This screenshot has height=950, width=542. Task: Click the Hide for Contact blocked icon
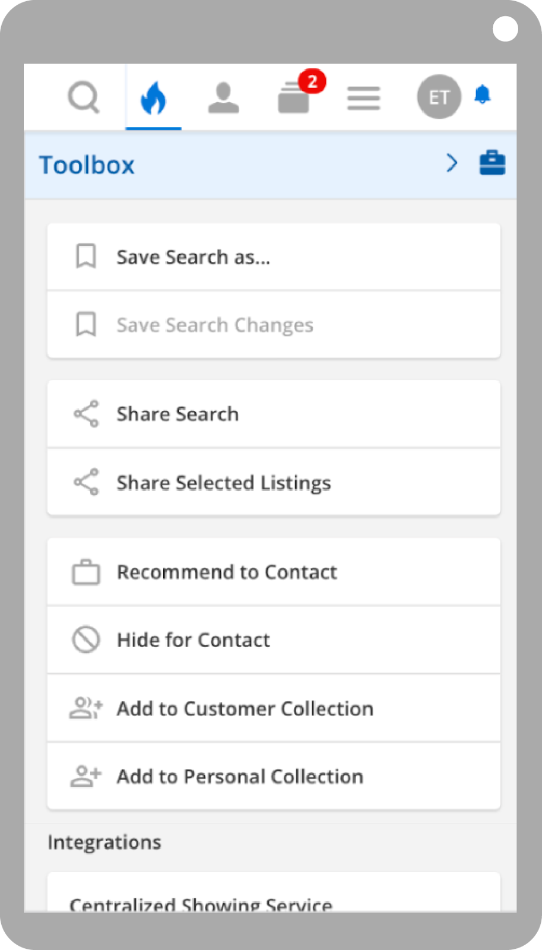pyautogui.click(x=86, y=640)
